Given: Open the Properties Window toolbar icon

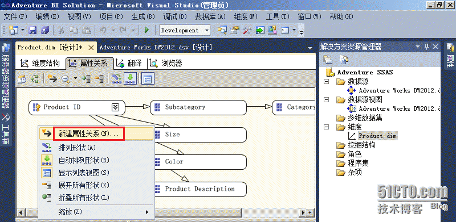Looking at the screenshot, I should click(234, 30).
